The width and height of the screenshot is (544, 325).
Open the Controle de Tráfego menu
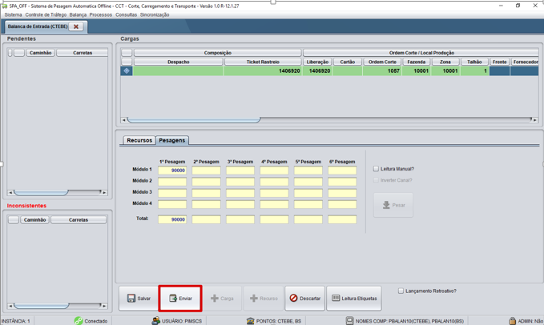click(46, 15)
